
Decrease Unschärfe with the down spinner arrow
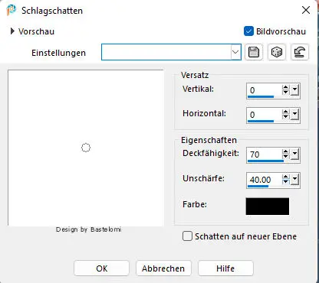click(285, 181)
